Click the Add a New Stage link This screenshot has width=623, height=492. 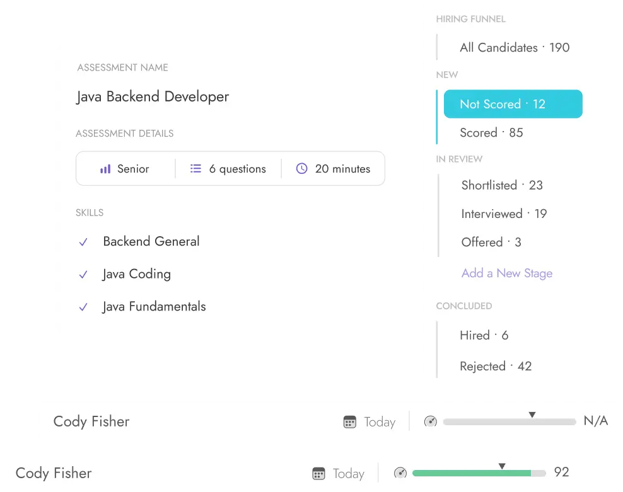506,273
